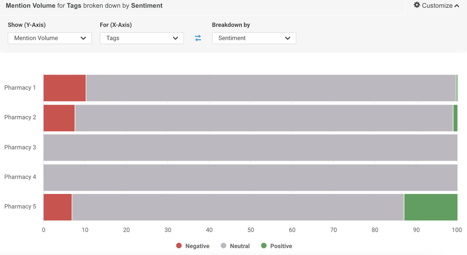This screenshot has width=467, height=255.
Task: Toggle the Positive legend item
Action: 281,246
